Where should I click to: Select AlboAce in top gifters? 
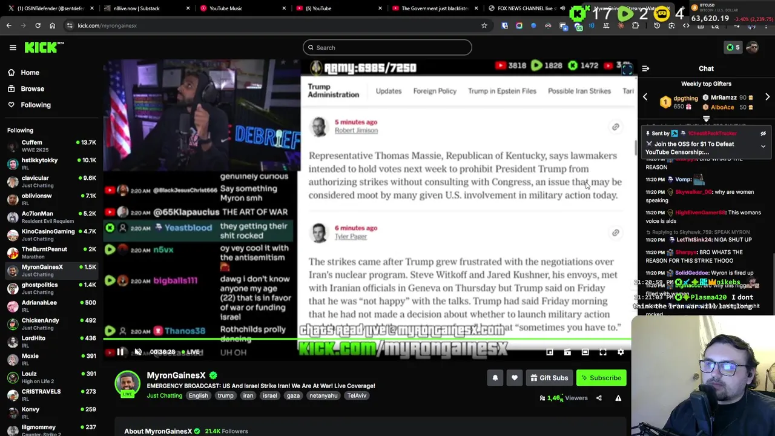coord(722,107)
